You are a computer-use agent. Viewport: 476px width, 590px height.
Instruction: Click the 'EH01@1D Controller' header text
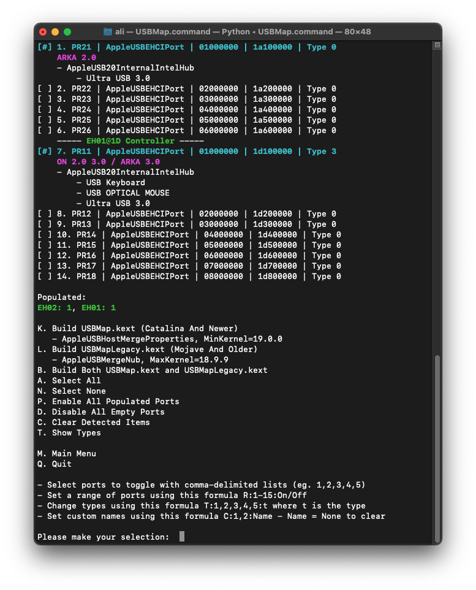click(x=130, y=140)
